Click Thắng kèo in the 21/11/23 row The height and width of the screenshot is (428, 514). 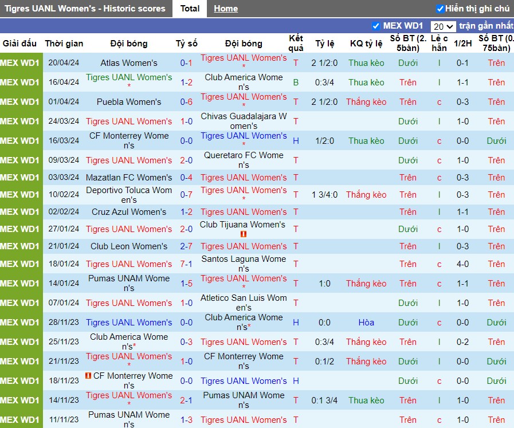[x=366, y=361]
